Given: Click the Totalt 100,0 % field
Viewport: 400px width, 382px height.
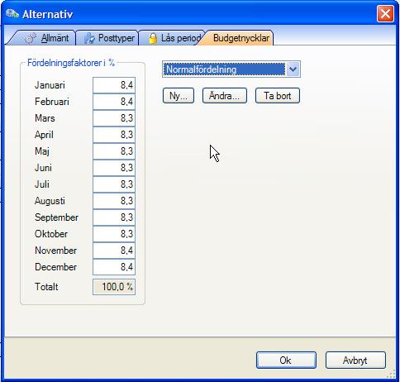Looking at the screenshot, I should point(114,287).
